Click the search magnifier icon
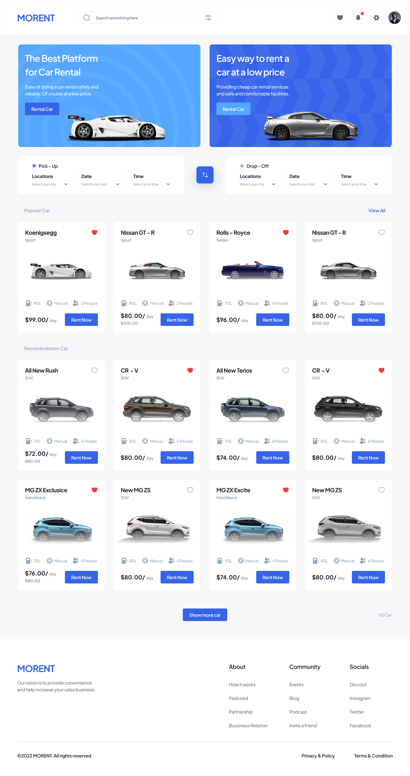Viewport: 410px width, 776px height. point(86,17)
